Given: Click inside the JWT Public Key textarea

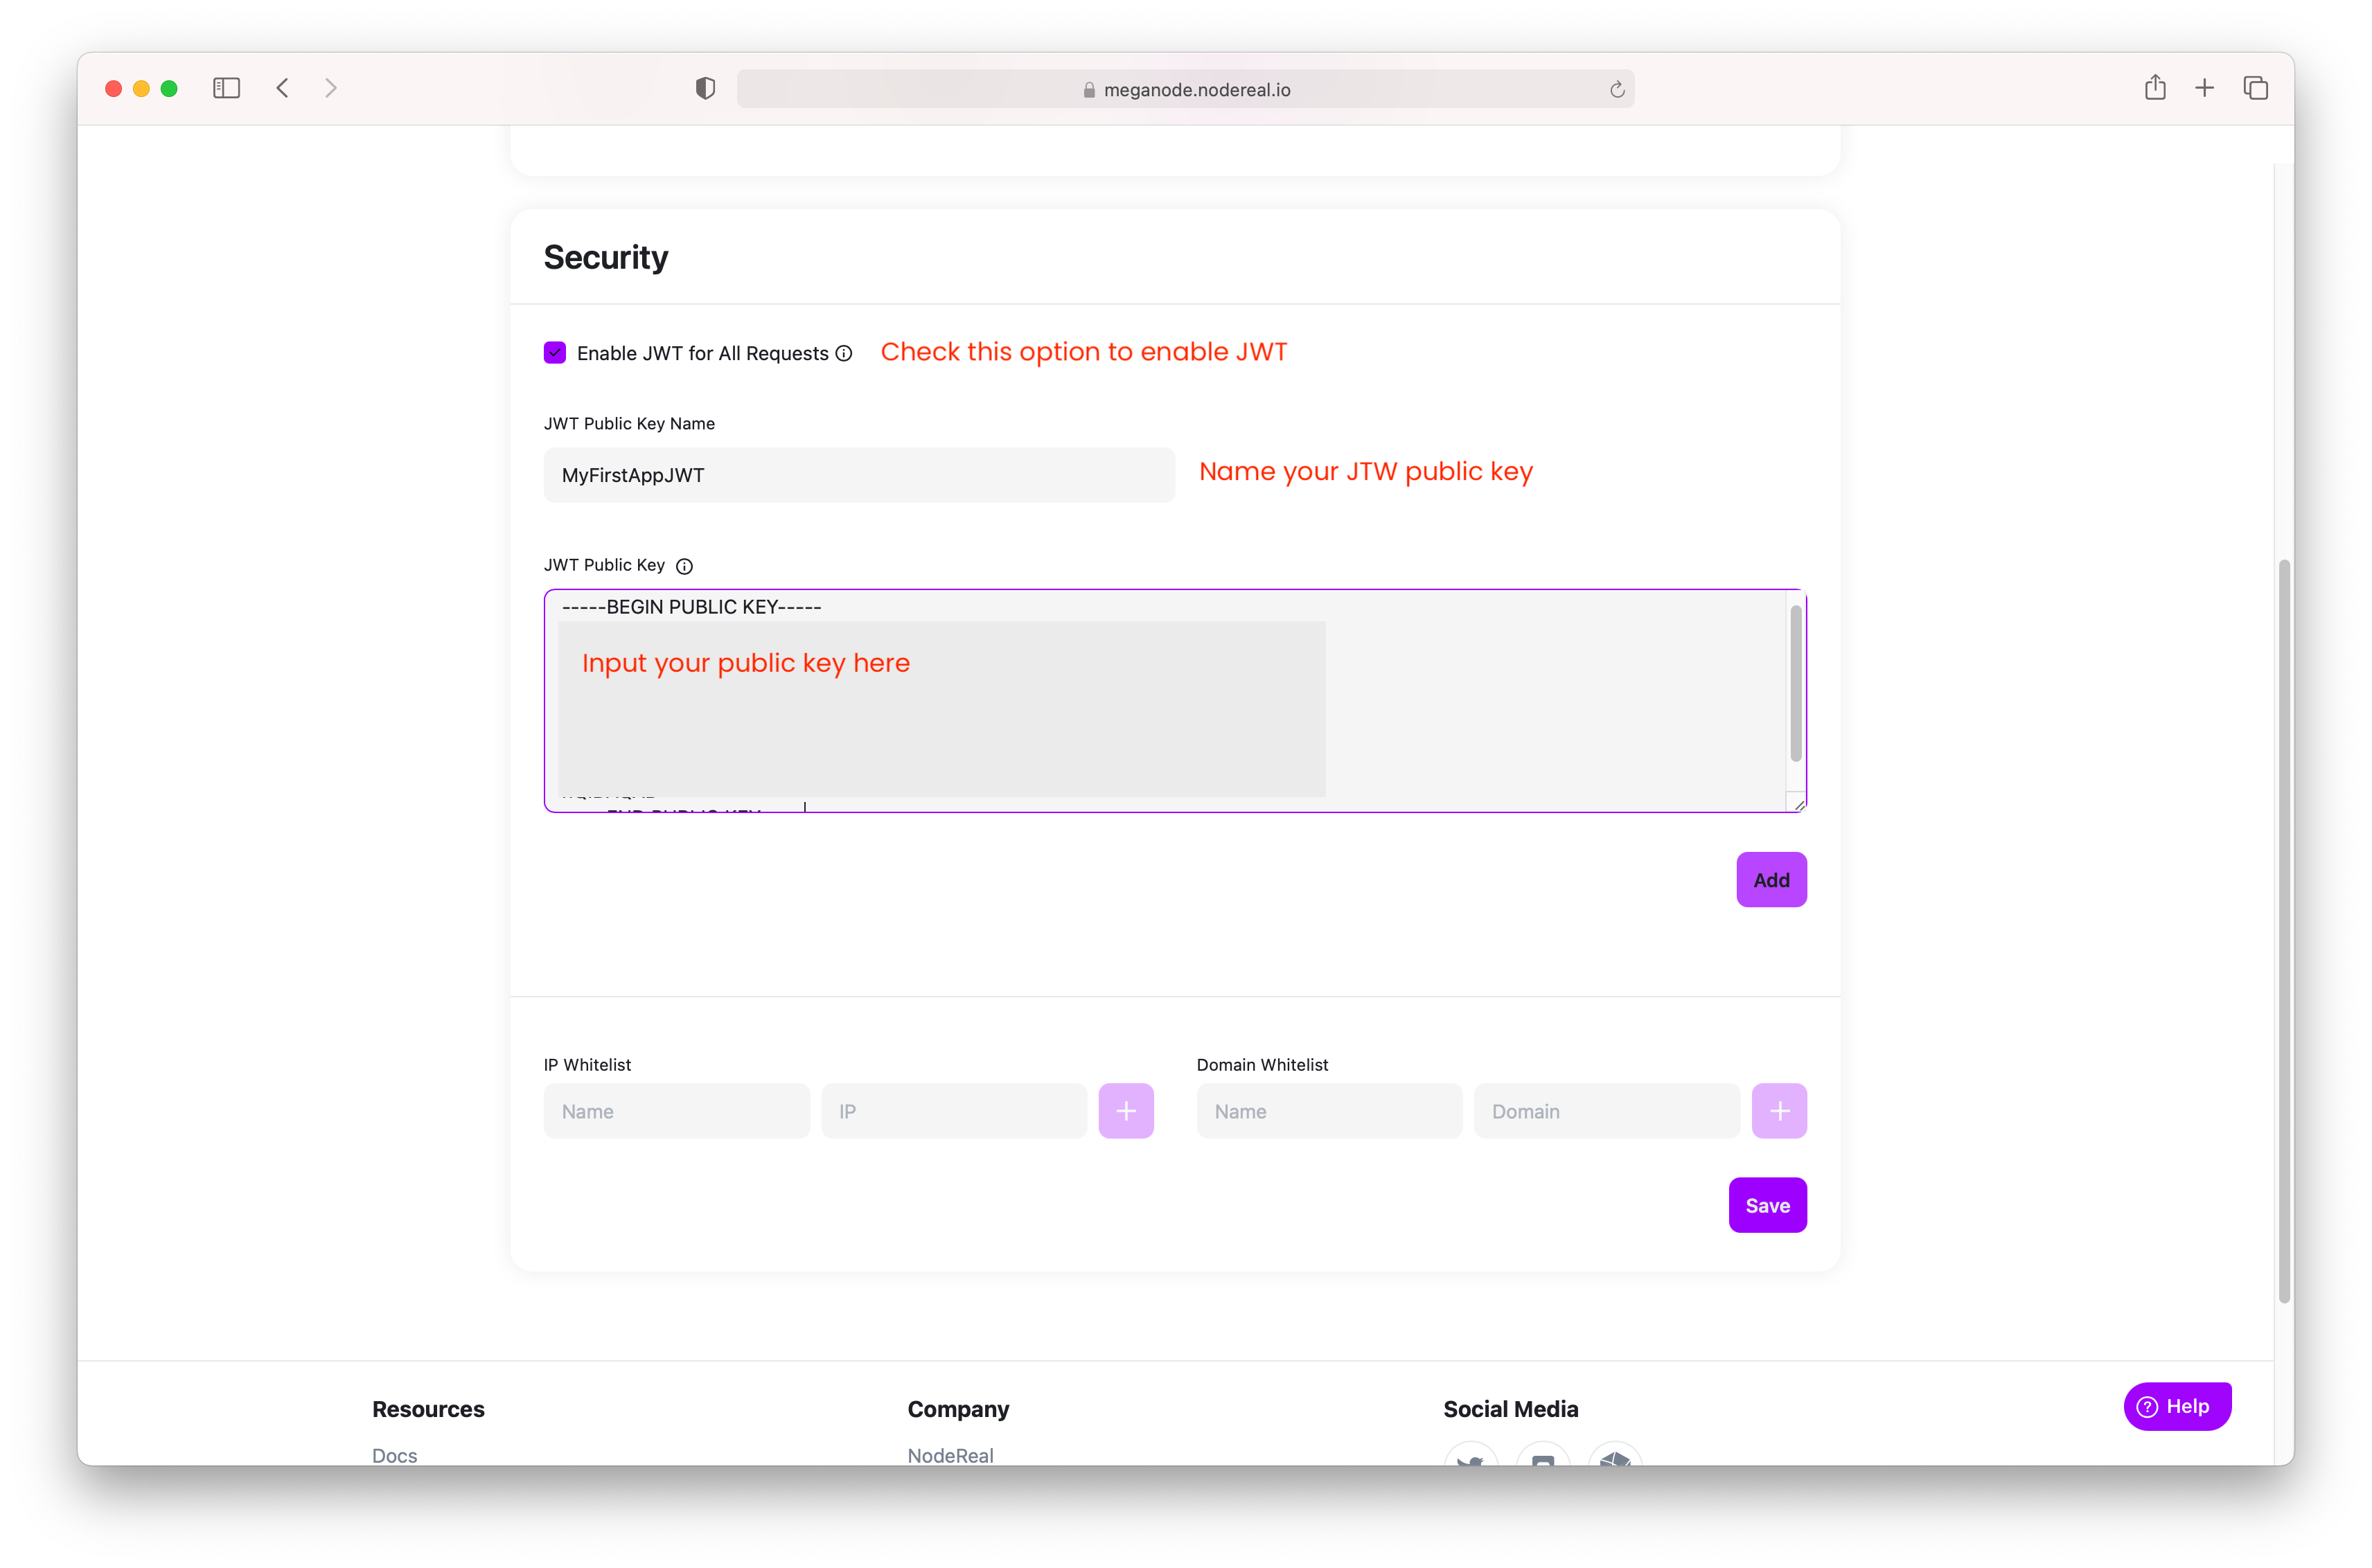Looking at the screenshot, I should click(x=1175, y=700).
